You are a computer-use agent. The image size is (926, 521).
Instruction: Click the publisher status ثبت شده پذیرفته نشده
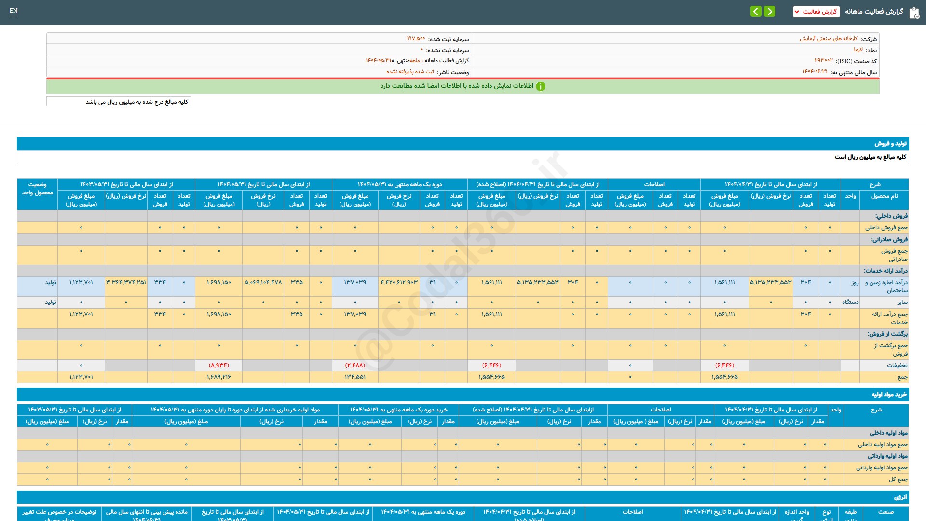pos(410,72)
